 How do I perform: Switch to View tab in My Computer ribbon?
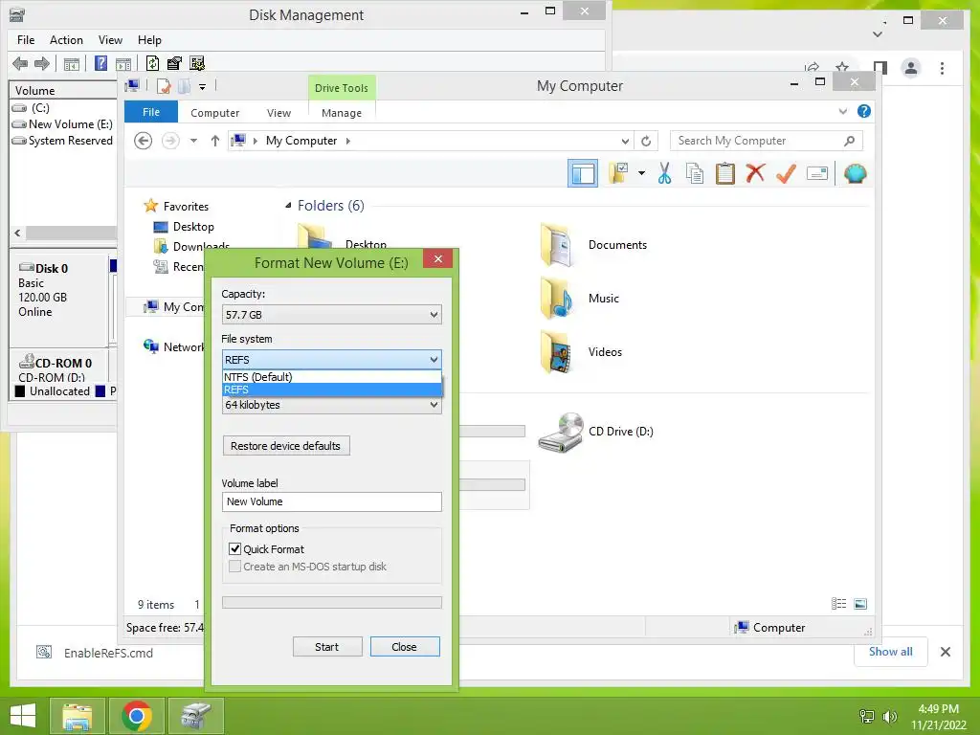(278, 113)
